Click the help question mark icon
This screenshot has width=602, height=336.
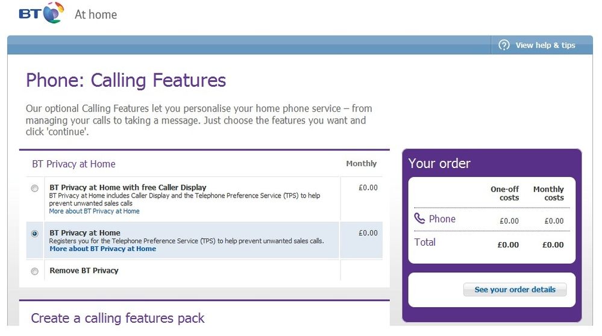coord(504,45)
